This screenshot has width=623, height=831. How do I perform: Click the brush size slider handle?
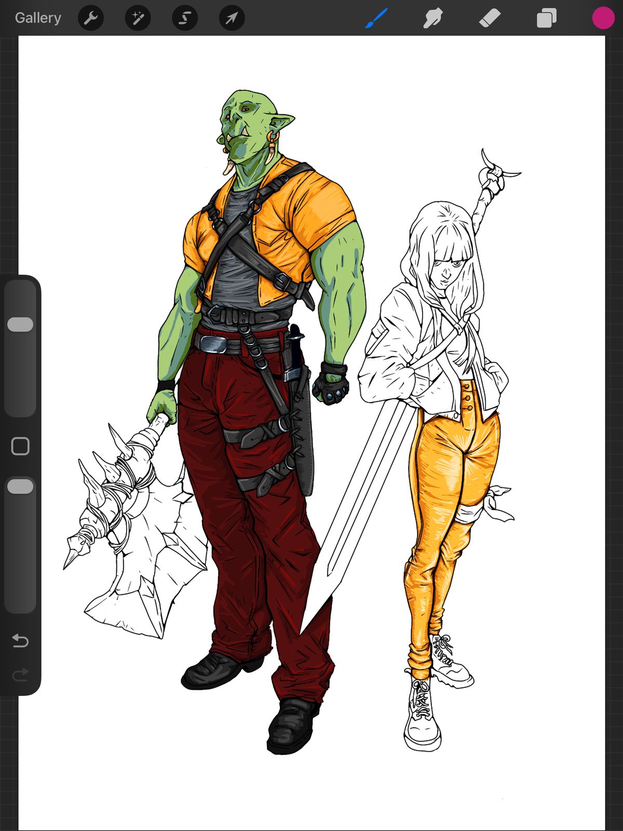coord(21,324)
